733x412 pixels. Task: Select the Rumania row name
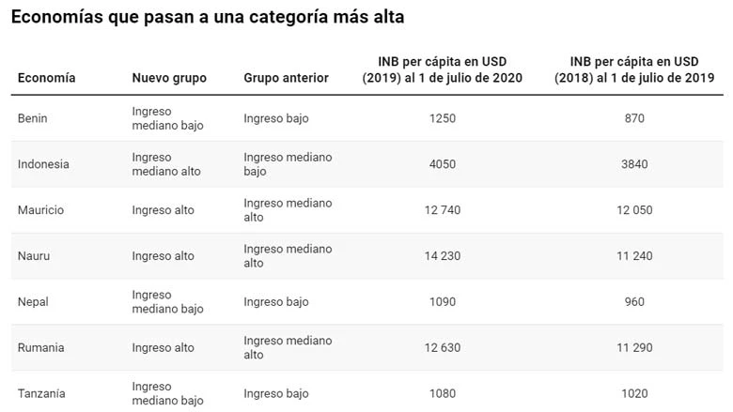click(40, 348)
